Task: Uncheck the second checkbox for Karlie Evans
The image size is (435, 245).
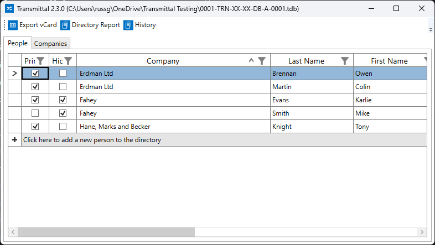Action: (63, 100)
